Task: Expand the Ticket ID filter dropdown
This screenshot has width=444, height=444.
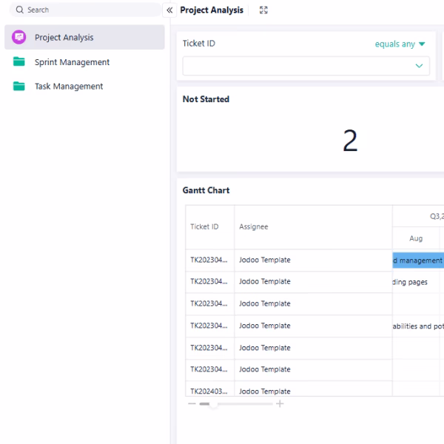Action: click(x=420, y=66)
